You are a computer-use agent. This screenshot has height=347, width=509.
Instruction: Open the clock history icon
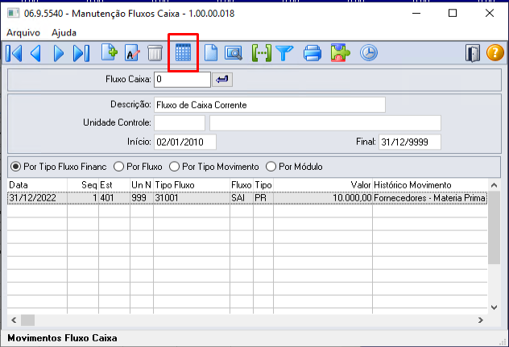tap(368, 53)
